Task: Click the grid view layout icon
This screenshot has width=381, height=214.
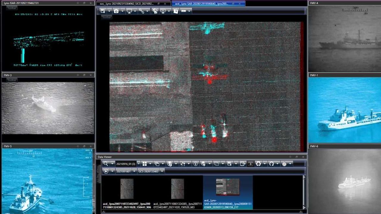Action: tap(145, 164)
